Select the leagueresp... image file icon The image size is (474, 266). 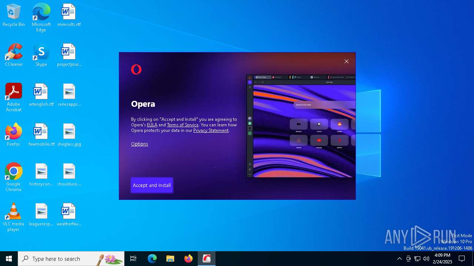click(41, 215)
